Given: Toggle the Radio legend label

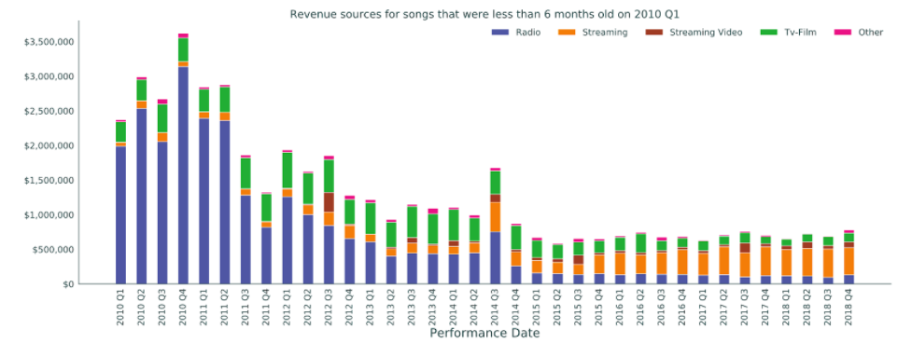Looking at the screenshot, I should point(527,33).
